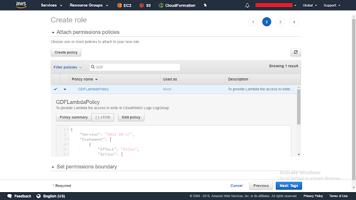Click the 'Showing 1 result' text
The width and height of the screenshot is (356, 200).
point(283,66)
